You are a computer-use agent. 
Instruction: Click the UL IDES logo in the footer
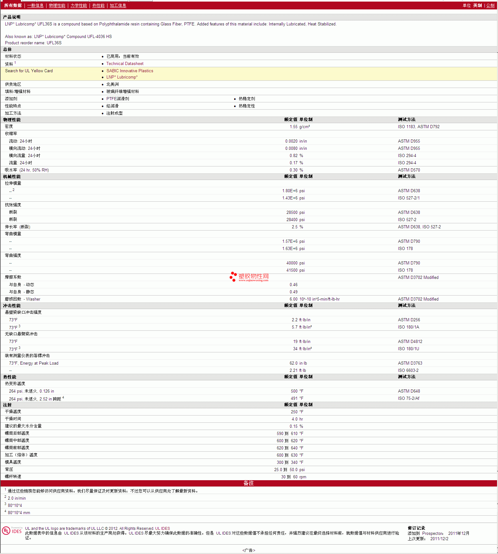coord(12,530)
